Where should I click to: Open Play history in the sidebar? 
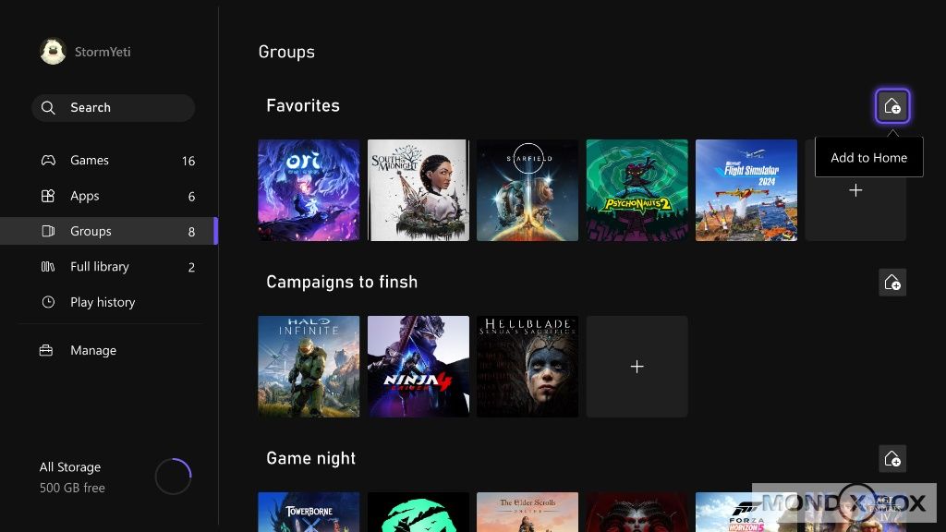pyautogui.click(x=103, y=302)
